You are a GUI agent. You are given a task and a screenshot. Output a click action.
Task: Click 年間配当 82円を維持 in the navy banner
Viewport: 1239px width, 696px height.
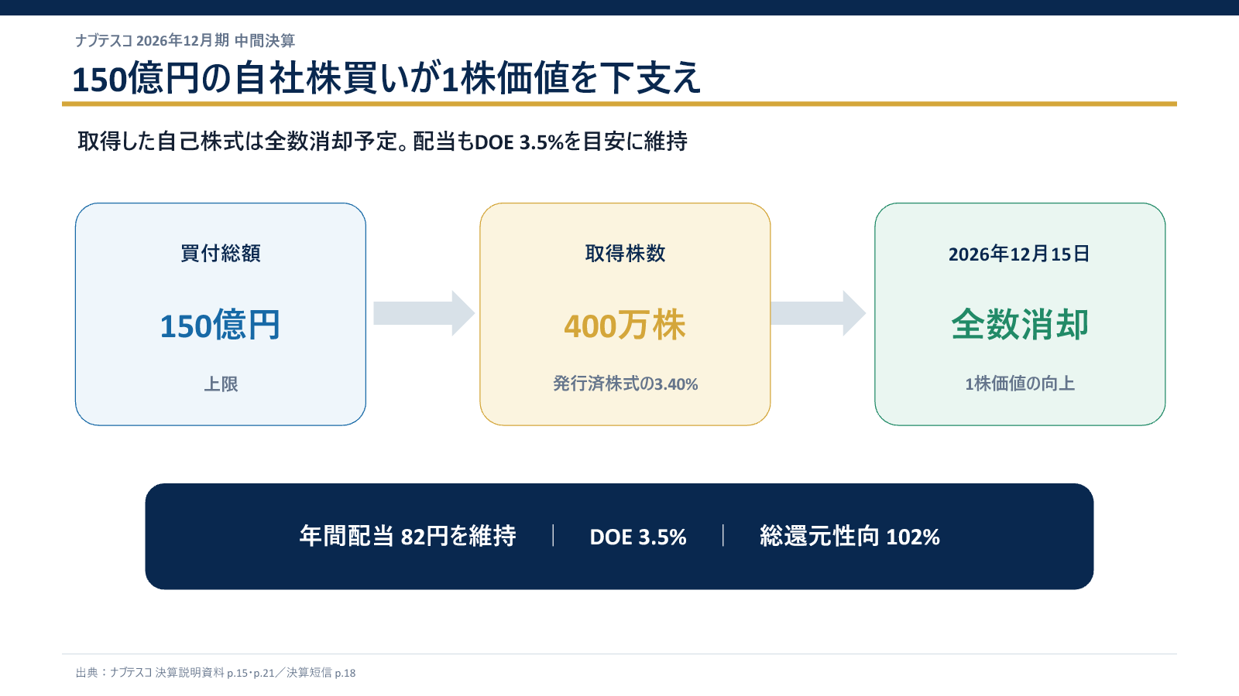[x=407, y=536]
